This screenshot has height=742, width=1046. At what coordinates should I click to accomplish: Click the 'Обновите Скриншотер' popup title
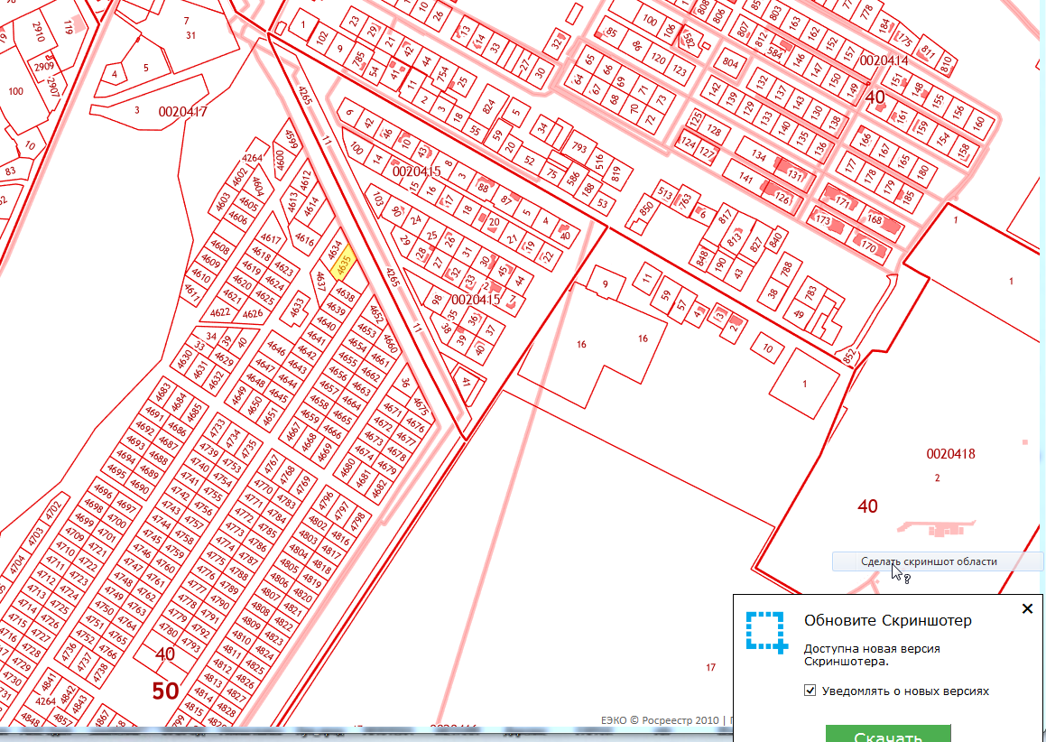(887, 620)
